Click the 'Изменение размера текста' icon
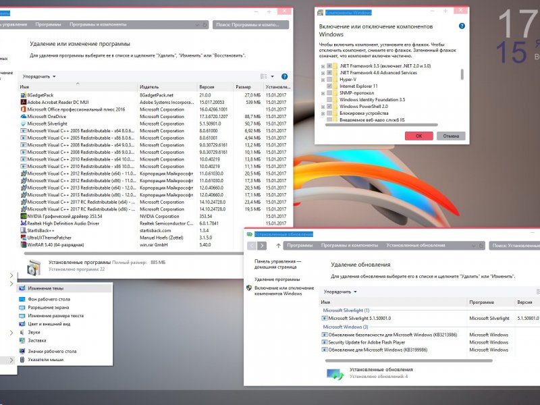 coord(22,316)
